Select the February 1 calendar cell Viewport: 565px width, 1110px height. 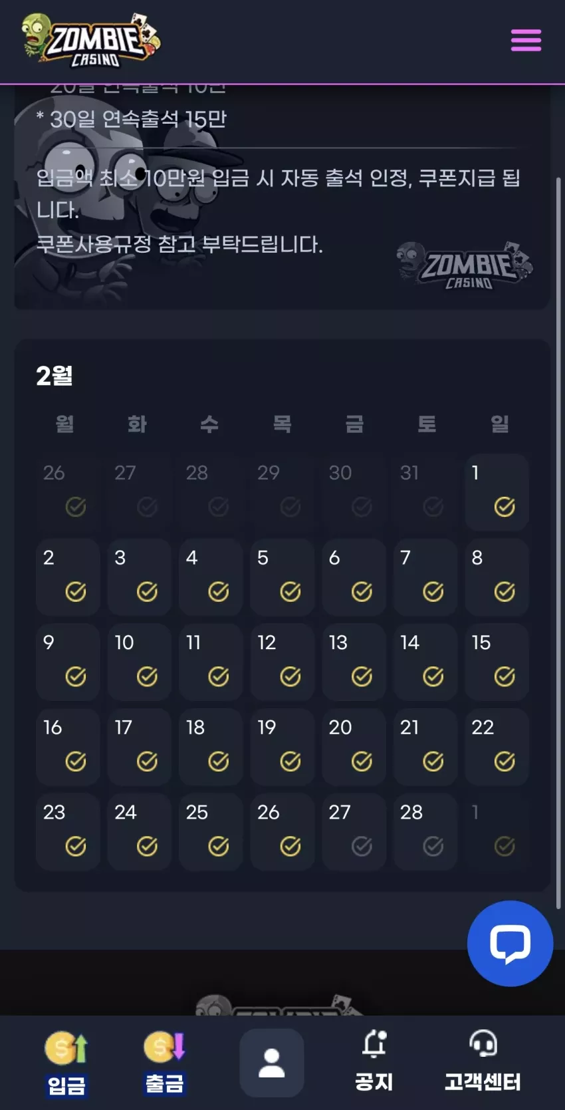click(x=497, y=492)
